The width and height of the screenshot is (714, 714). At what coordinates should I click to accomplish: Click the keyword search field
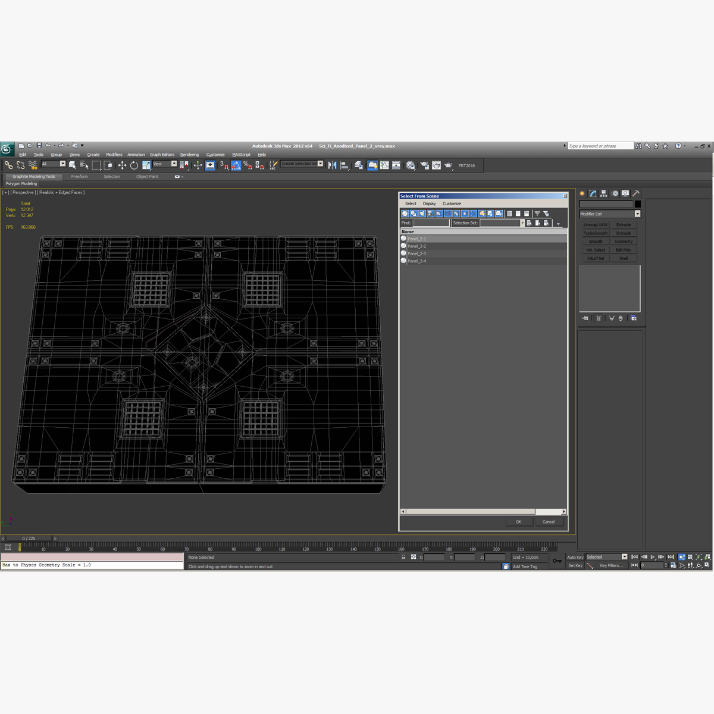(600, 146)
